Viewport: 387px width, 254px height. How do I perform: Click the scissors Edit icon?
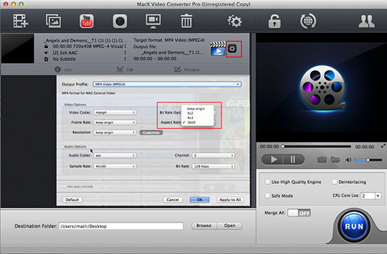coord(120,69)
